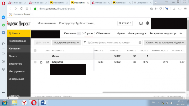Open history clock icon in Opera sidebar
The width and height of the screenshot is (189, 106).
[x=3, y=61]
